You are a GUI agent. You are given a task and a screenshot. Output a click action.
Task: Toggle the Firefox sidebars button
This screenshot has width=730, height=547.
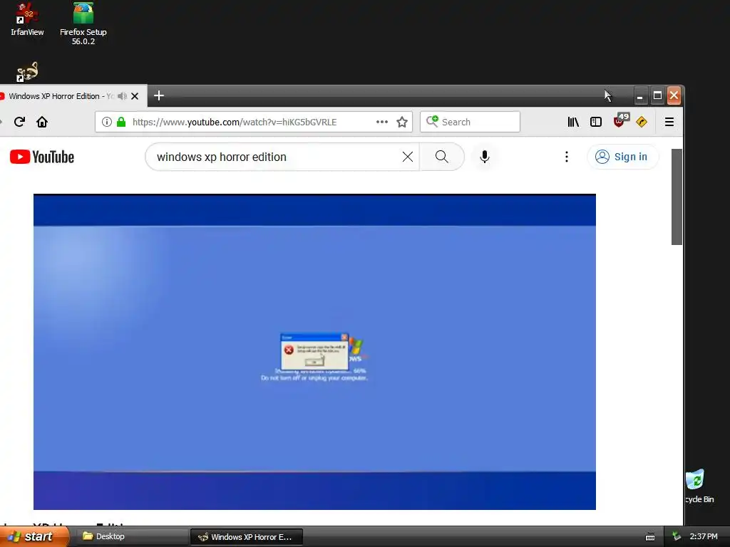click(596, 122)
